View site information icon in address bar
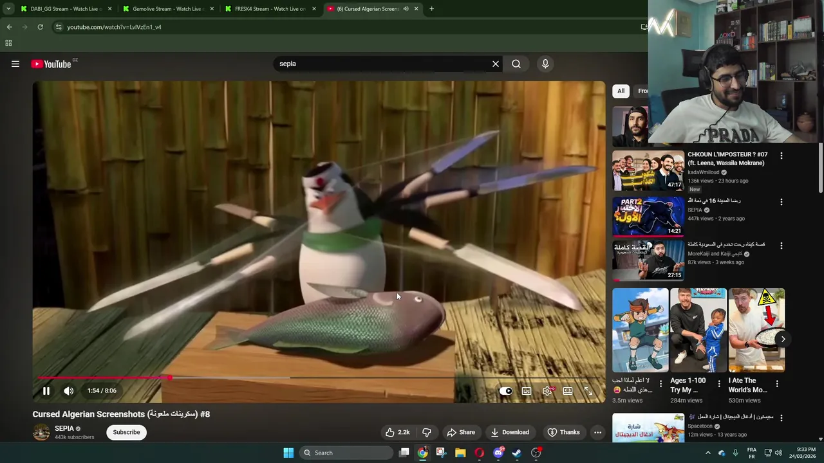This screenshot has height=463, width=824. coord(59,27)
